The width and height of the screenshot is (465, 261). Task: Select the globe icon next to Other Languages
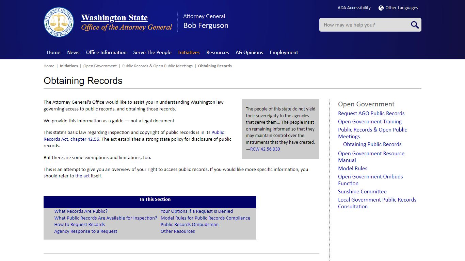point(380,7)
